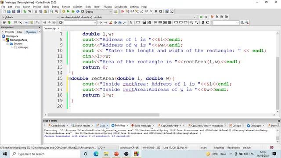Toggle match case search option (Aa)
The image size is (281, 158).
(x=120, y=22)
